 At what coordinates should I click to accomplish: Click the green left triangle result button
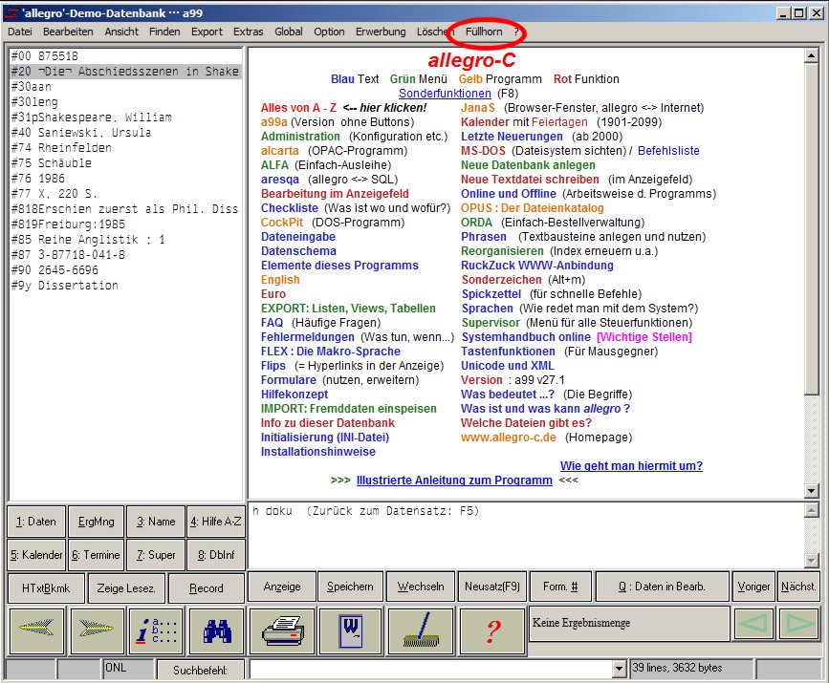[x=754, y=624]
